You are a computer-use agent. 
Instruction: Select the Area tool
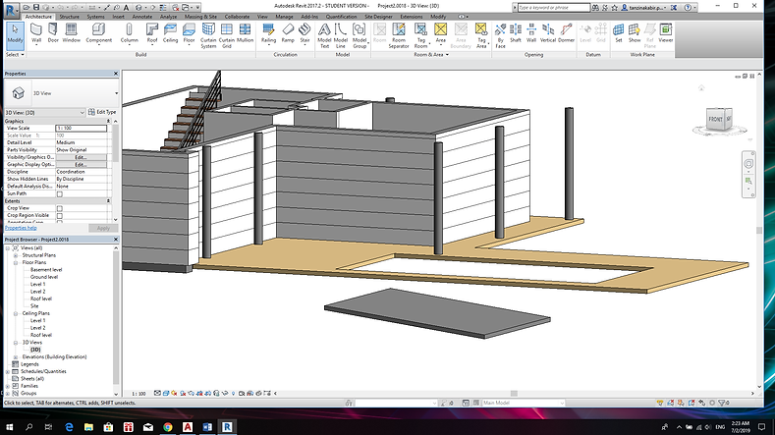click(x=440, y=33)
